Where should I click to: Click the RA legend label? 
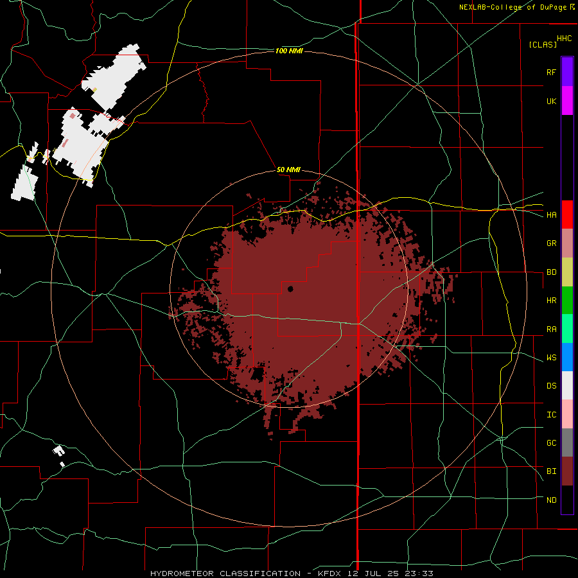[551, 329]
